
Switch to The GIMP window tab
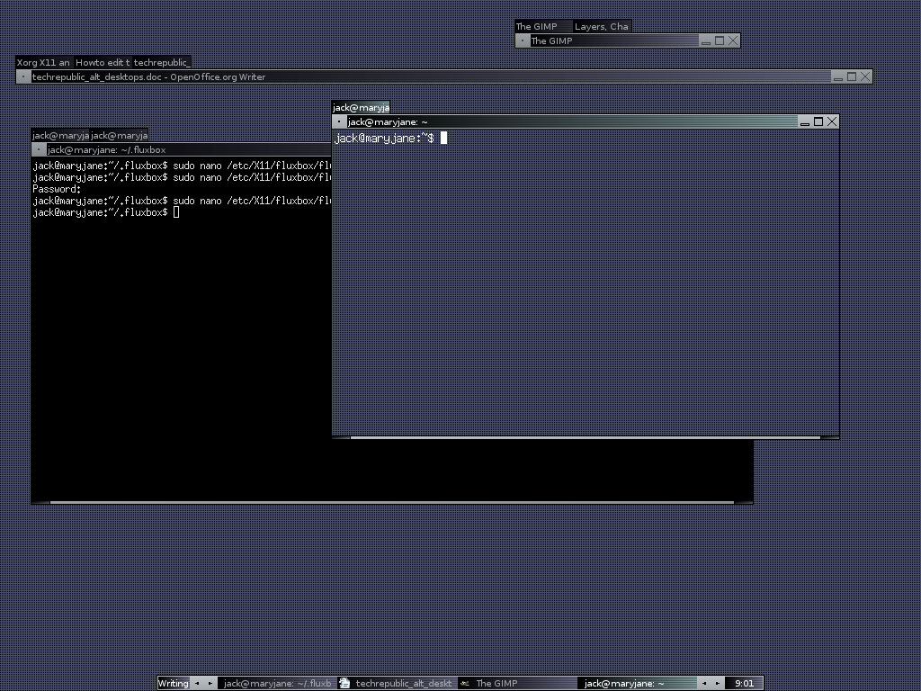(x=544, y=26)
